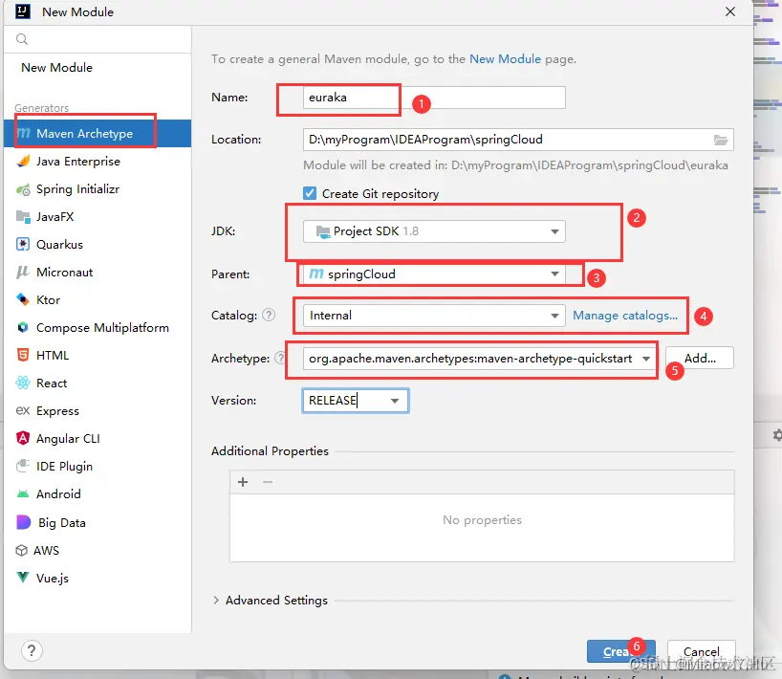Viewport: 782px width, 679px height.
Task: Click the JavaFX generator icon
Action: [x=23, y=216]
